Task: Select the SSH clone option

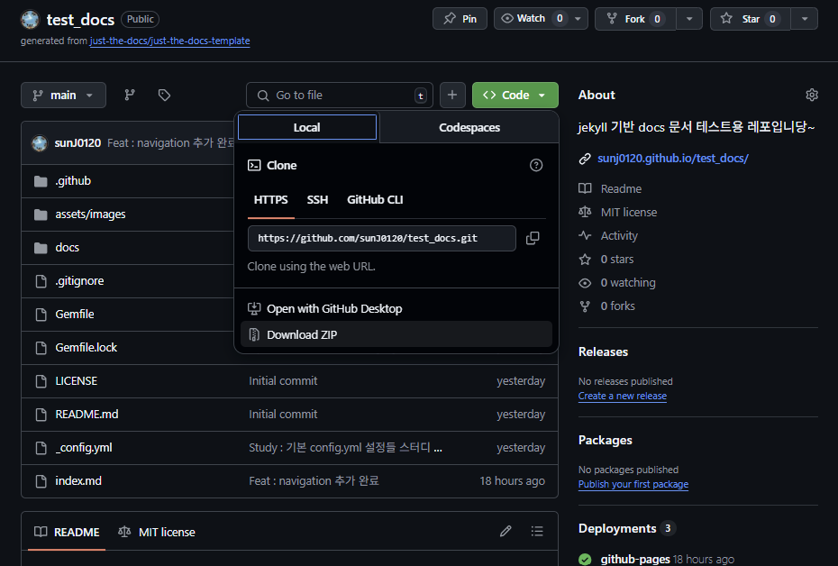Action: (x=317, y=200)
